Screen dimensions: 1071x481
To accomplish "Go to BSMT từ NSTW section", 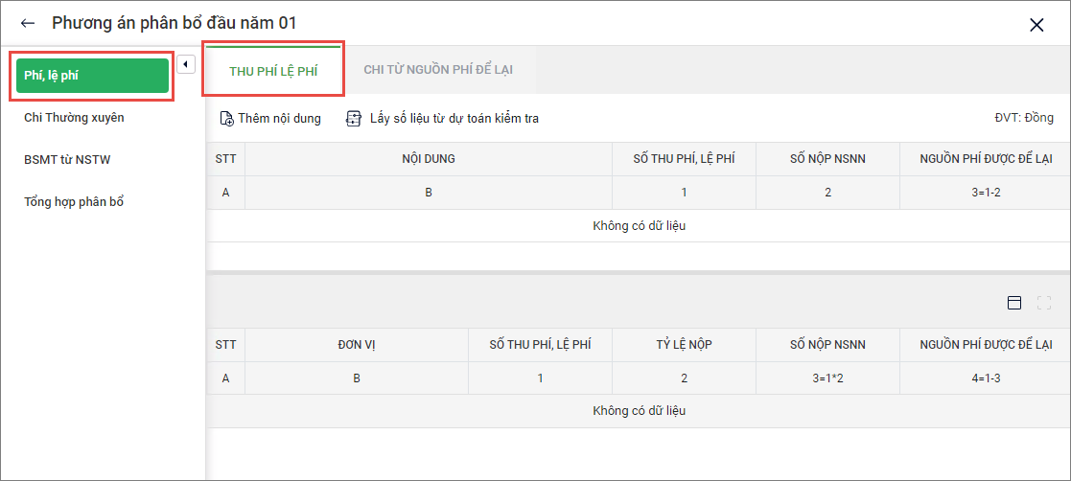I will coord(67,160).
